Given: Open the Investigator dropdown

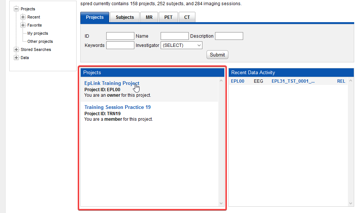Looking at the screenshot, I should pos(181,45).
